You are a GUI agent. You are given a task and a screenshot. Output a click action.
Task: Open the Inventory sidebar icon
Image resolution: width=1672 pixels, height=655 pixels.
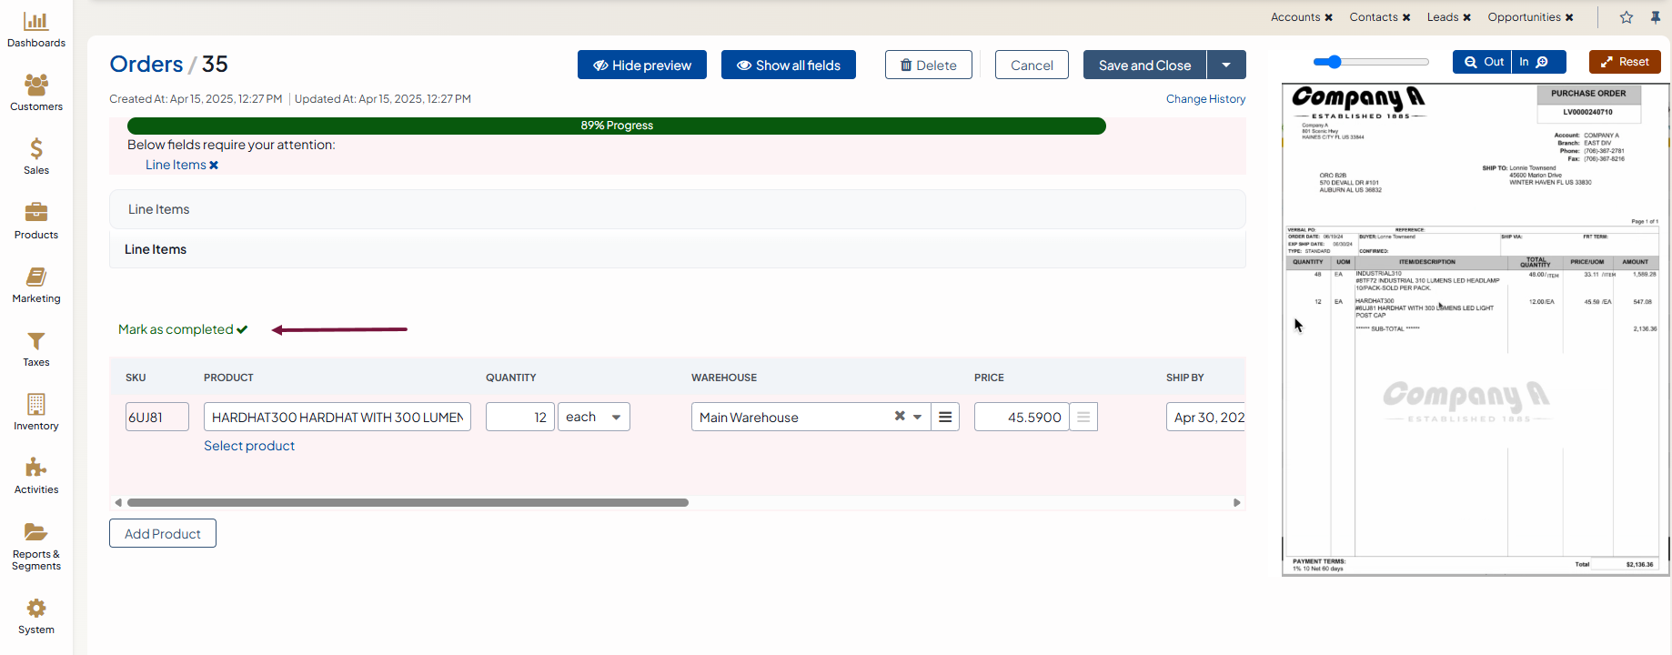coord(35,411)
